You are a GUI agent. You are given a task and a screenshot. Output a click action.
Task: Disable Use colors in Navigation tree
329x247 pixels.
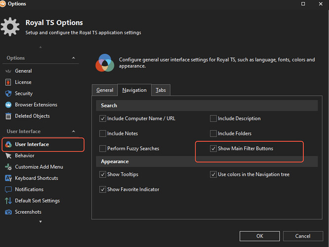click(213, 174)
